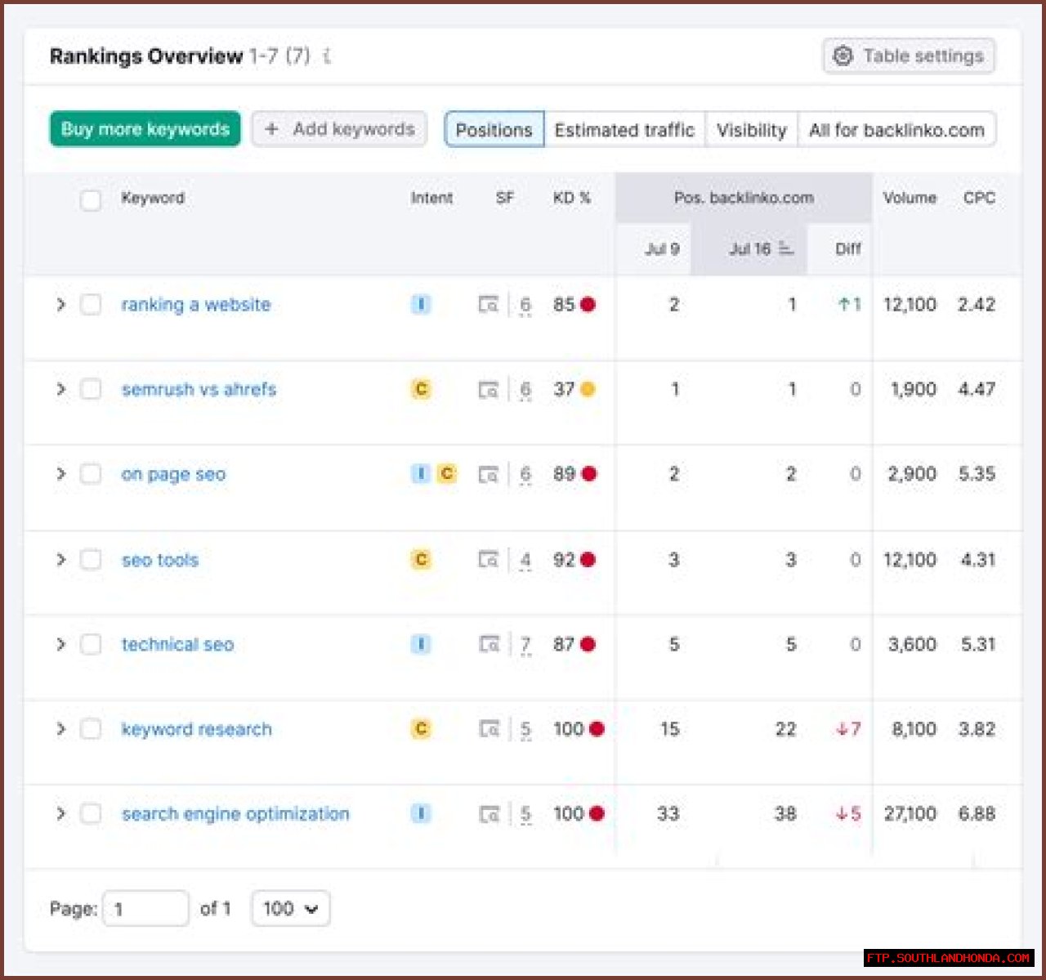Check the box for on page seo
This screenshot has width=1046, height=980.
click(91, 474)
